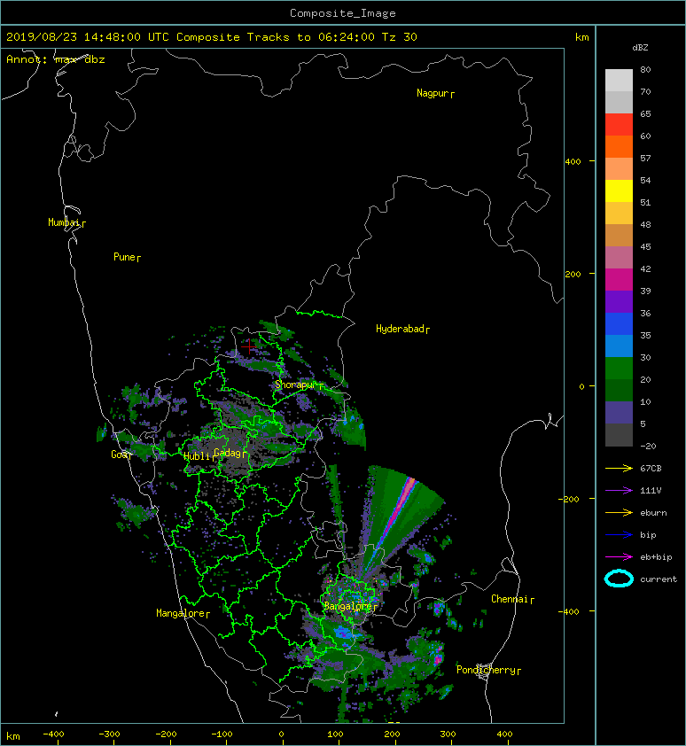The width and height of the screenshot is (686, 746).
Task: Click the magenta eb+bip legend arrow
Action: pyautogui.click(x=619, y=557)
